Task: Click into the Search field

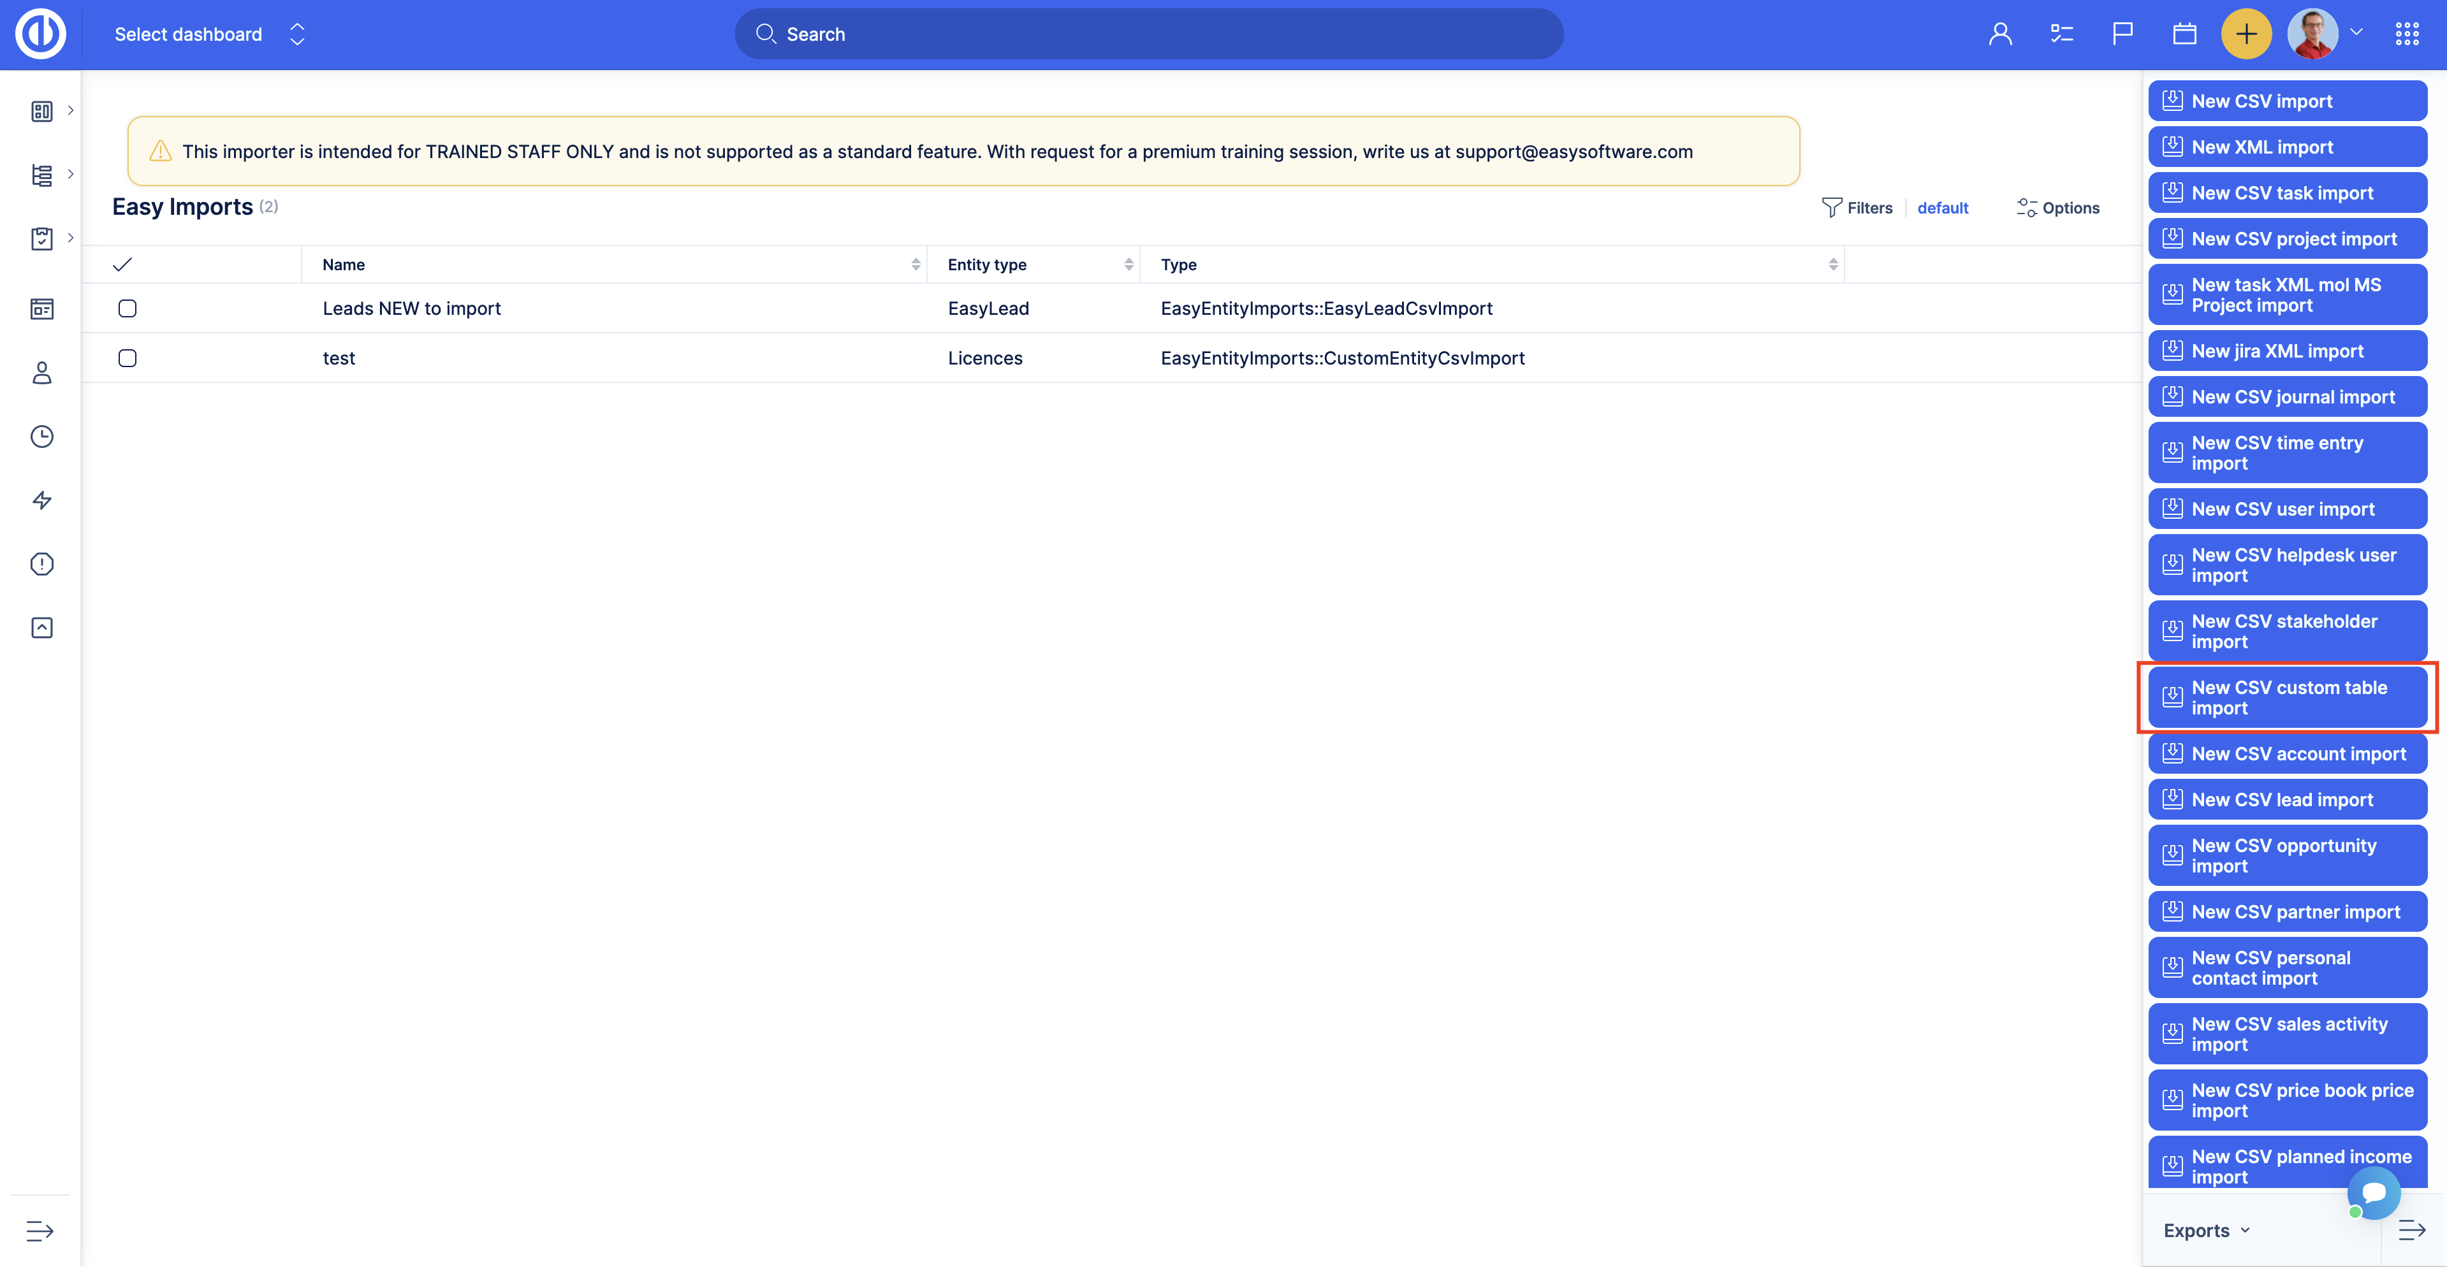Action: pos(1150,34)
